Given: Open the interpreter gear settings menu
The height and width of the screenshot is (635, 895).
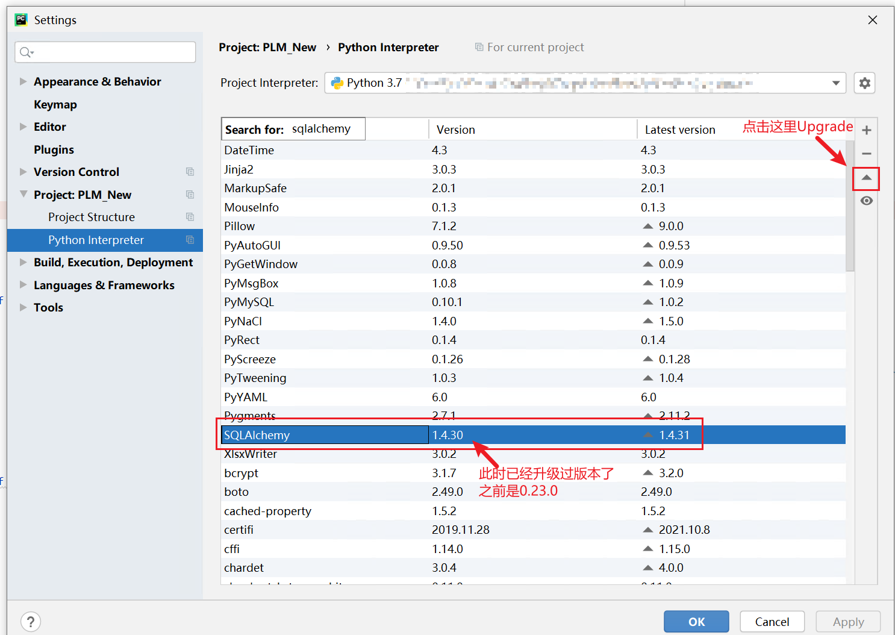Looking at the screenshot, I should [x=864, y=83].
